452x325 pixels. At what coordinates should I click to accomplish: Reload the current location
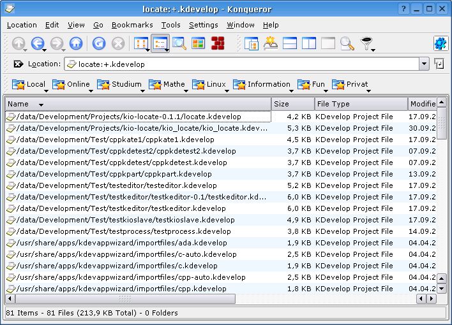coord(99,43)
